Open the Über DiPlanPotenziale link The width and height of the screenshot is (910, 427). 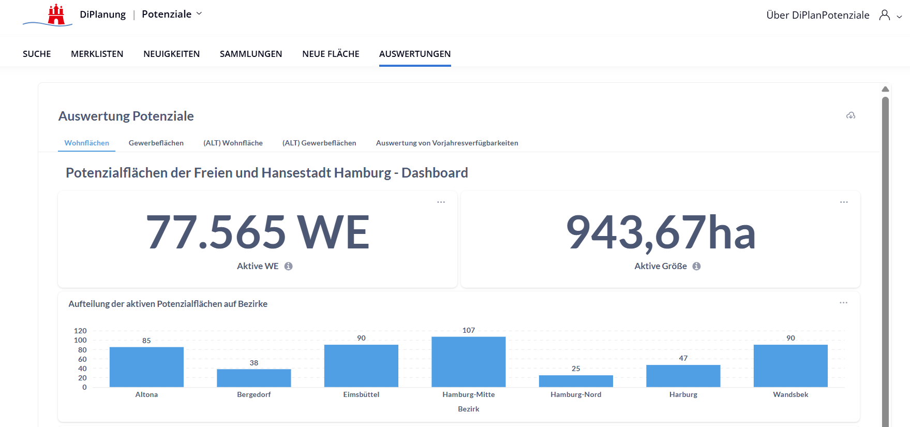click(x=817, y=15)
